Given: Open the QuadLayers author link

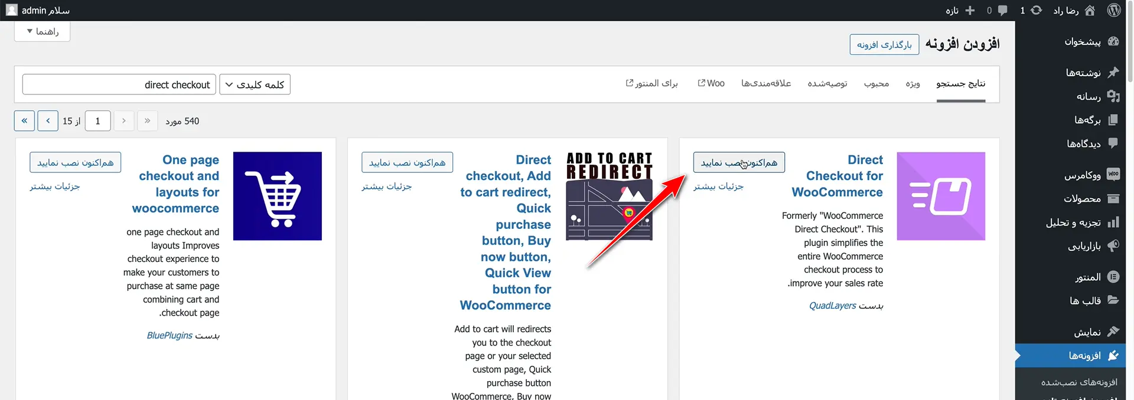Looking at the screenshot, I should [833, 306].
